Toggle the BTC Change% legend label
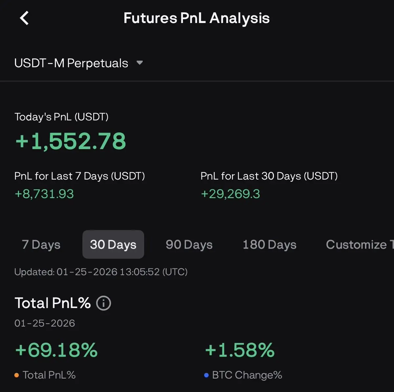 click(247, 375)
